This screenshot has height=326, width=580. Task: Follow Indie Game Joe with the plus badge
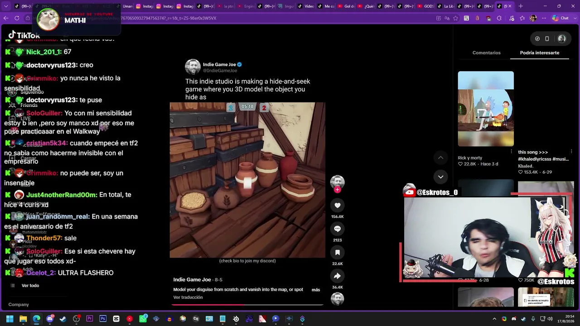click(x=337, y=190)
